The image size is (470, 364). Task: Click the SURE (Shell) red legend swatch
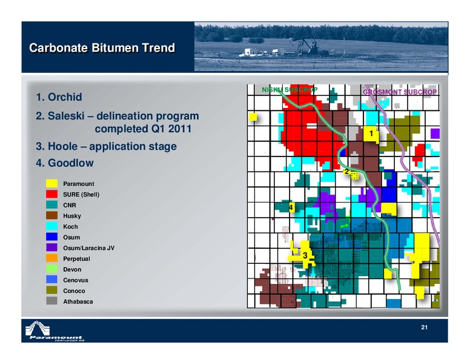(52, 194)
